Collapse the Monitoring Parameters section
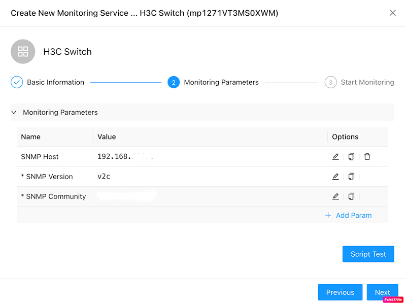 (14, 112)
